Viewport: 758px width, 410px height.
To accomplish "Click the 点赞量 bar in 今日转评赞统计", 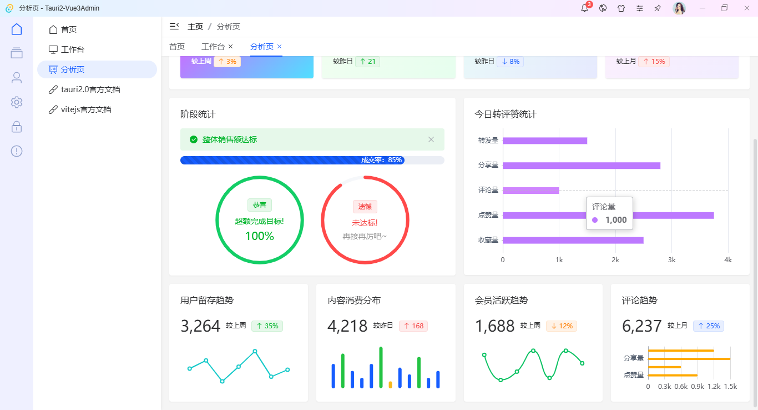I will 608,216.
